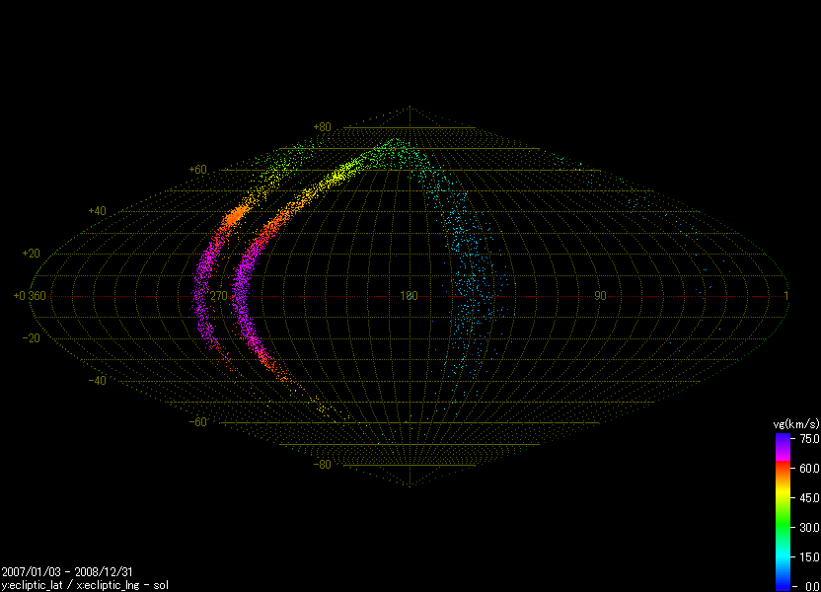The image size is (821, 592).
Task: Select the 45.0 mark on velocity legend
Action: tap(809, 497)
